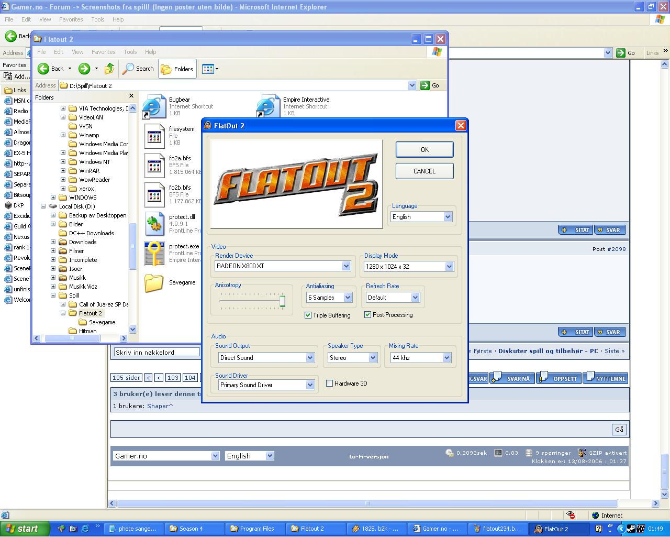Click the Forward arrow icon in Flatout 2 explorer
This screenshot has width=670, height=537.
(x=84, y=69)
